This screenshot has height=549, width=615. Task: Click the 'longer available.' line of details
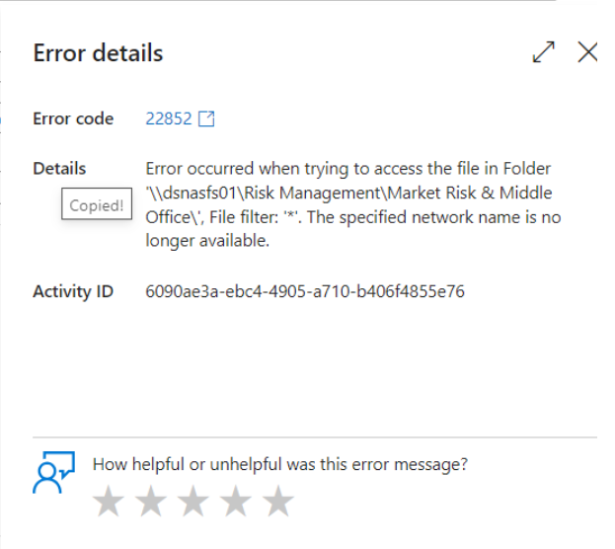(x=207, y=241)
